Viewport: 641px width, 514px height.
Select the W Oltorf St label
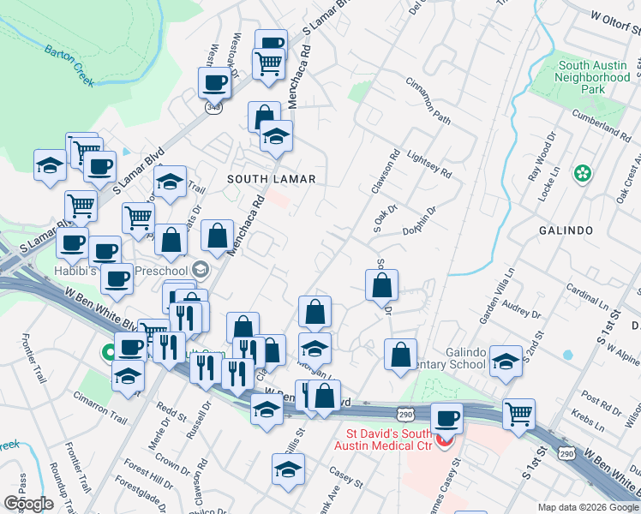pyautogui.click(x=615, y=22)
